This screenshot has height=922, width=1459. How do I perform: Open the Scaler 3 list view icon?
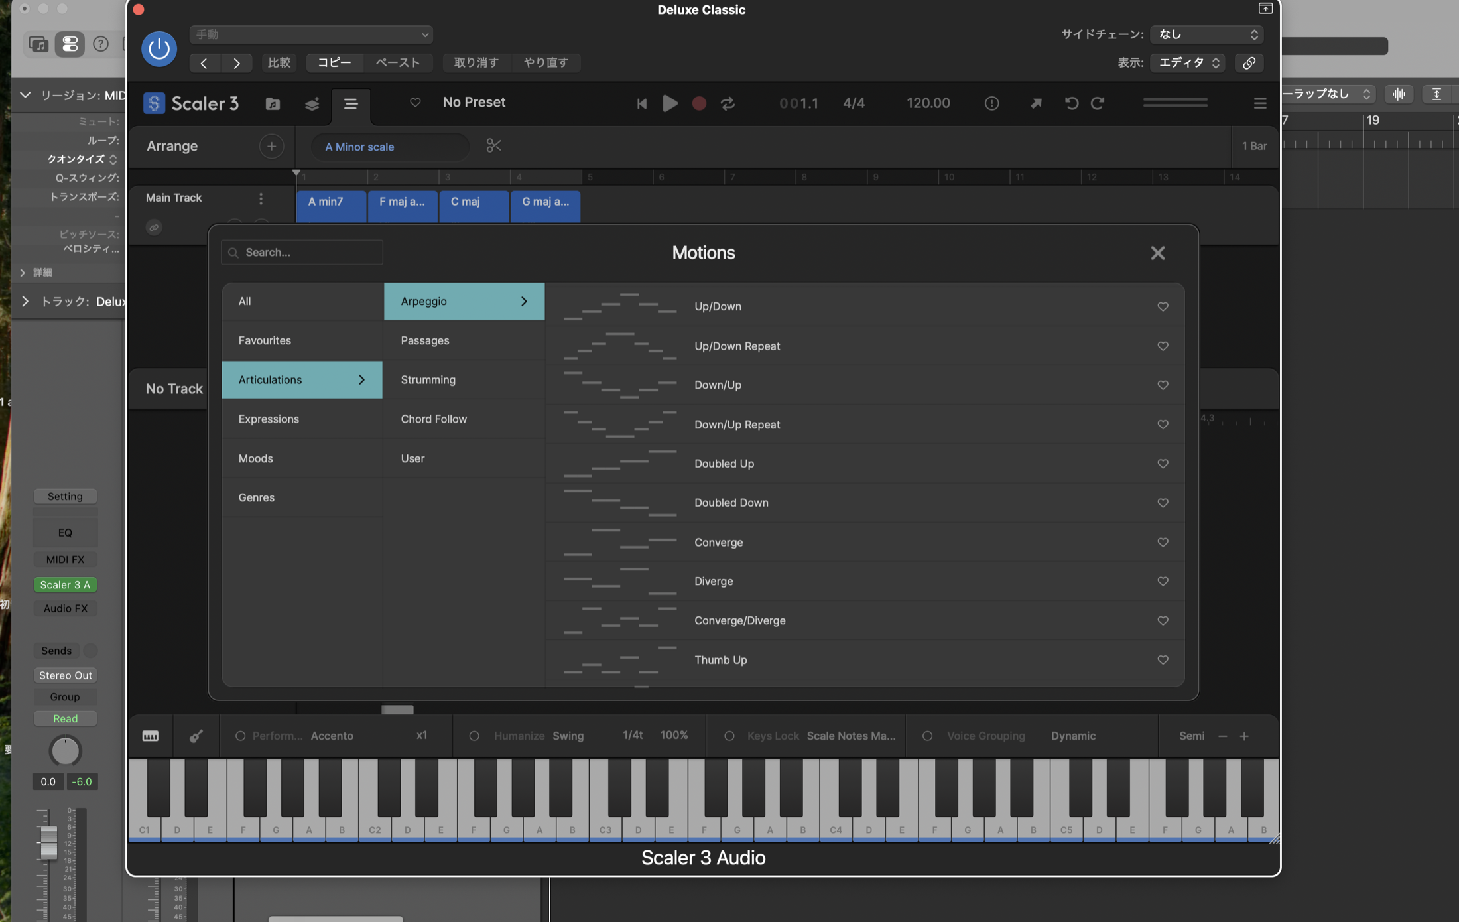[x=351, y=103]
